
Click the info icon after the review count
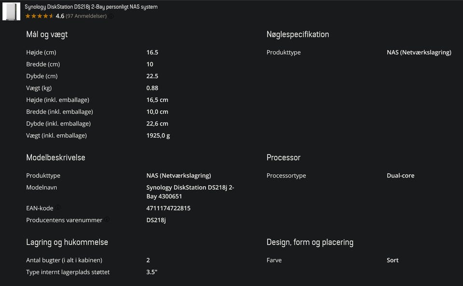pos(111,16)
